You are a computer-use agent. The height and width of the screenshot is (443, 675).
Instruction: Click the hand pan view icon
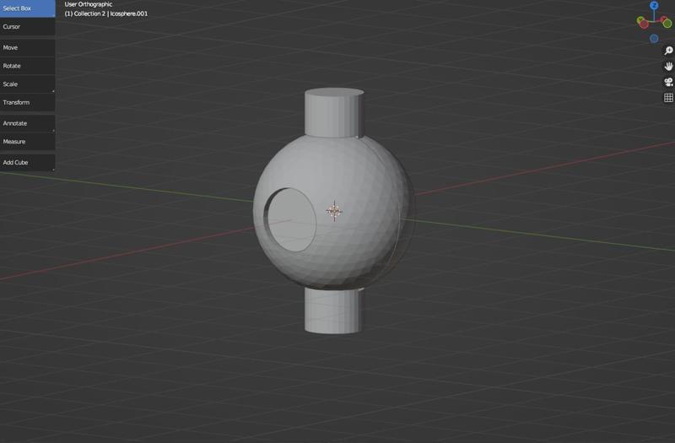tap(668, 67)
